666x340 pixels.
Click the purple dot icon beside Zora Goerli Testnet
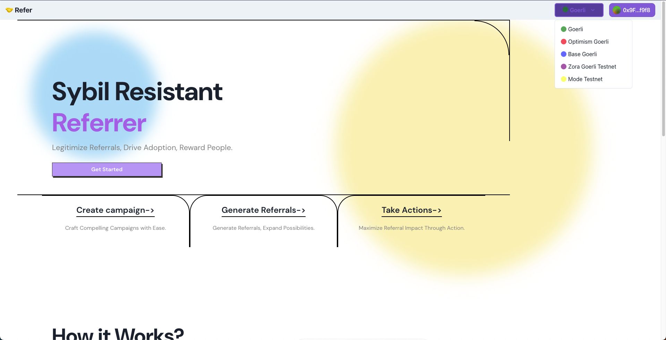(564, 67)
